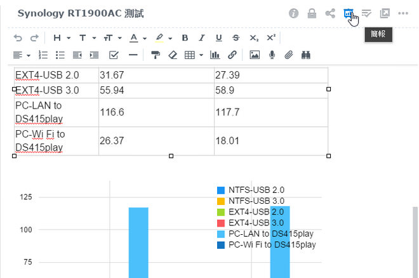Expand the heading dropdown arrow
The image size is (419, 278).
69,38
